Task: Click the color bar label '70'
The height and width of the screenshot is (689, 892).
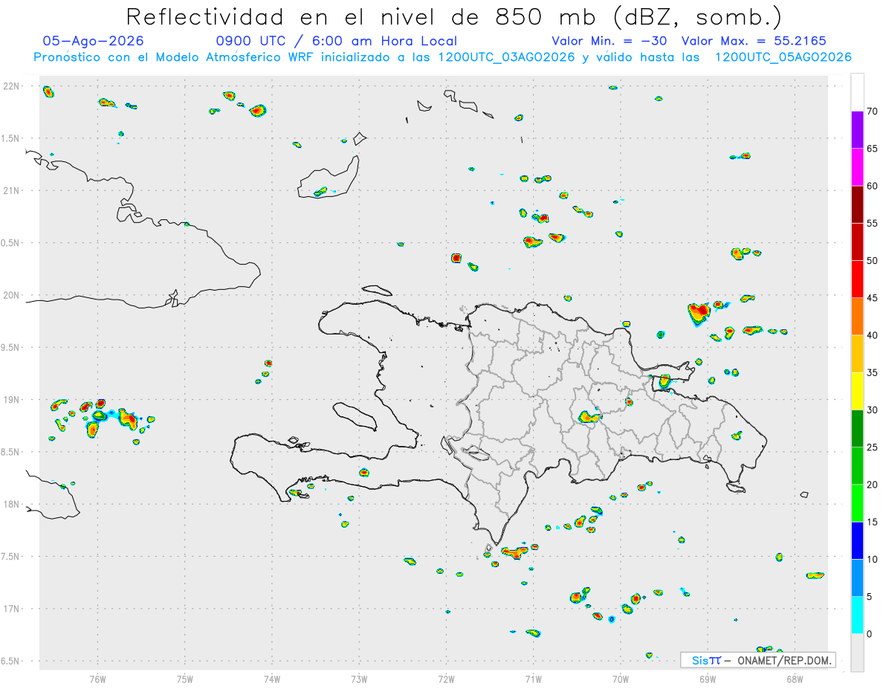Action: (872, 111)
